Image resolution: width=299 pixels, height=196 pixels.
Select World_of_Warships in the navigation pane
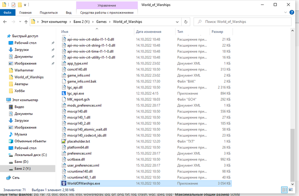(x=29, y=77)
